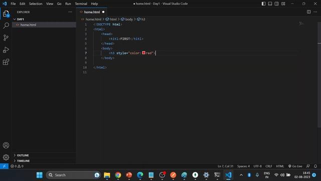Viewport: 321px width, 181px height.
Task: Open the File menu
Action: click(13, 4)
